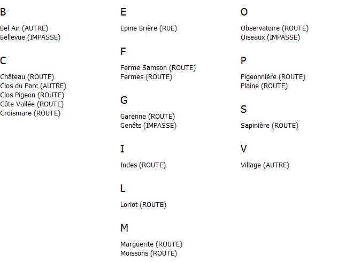Click Clos du Parc (AUTRE)
Image resolution: width=361 pixels, height=262 pixels.
click(x=33, y=86)
